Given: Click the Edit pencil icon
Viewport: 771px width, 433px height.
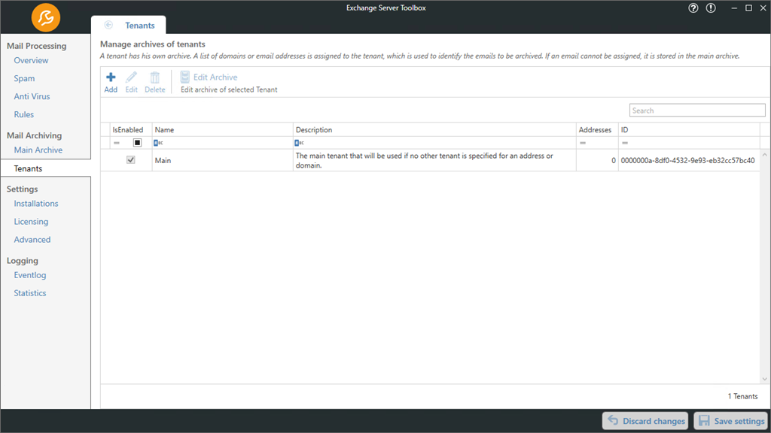Looking at the screenshot, I should click(x=131, y=77).
